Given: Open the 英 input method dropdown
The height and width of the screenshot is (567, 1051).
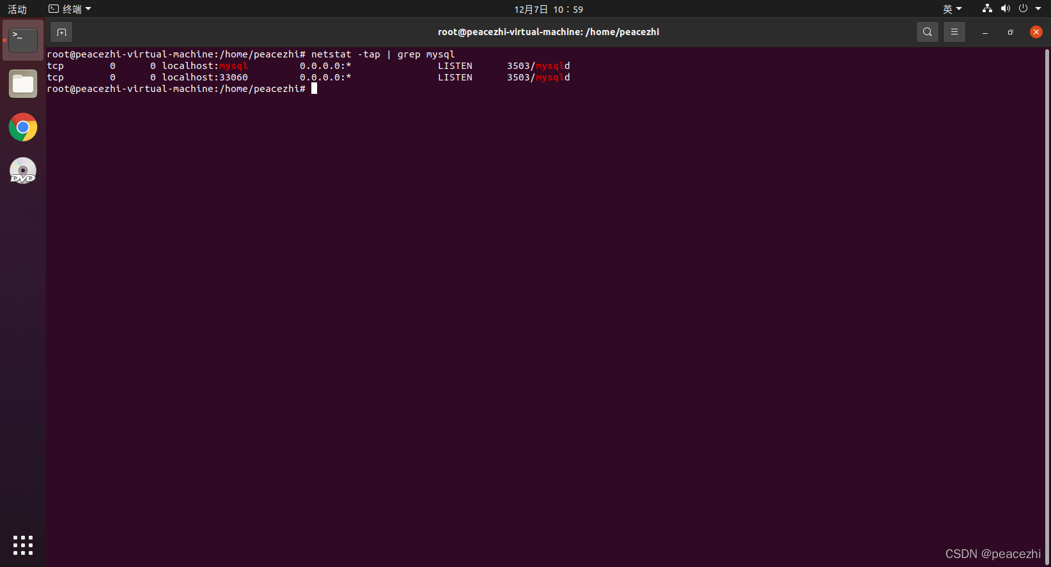Looking at the screenshot, I should (952, 9).
